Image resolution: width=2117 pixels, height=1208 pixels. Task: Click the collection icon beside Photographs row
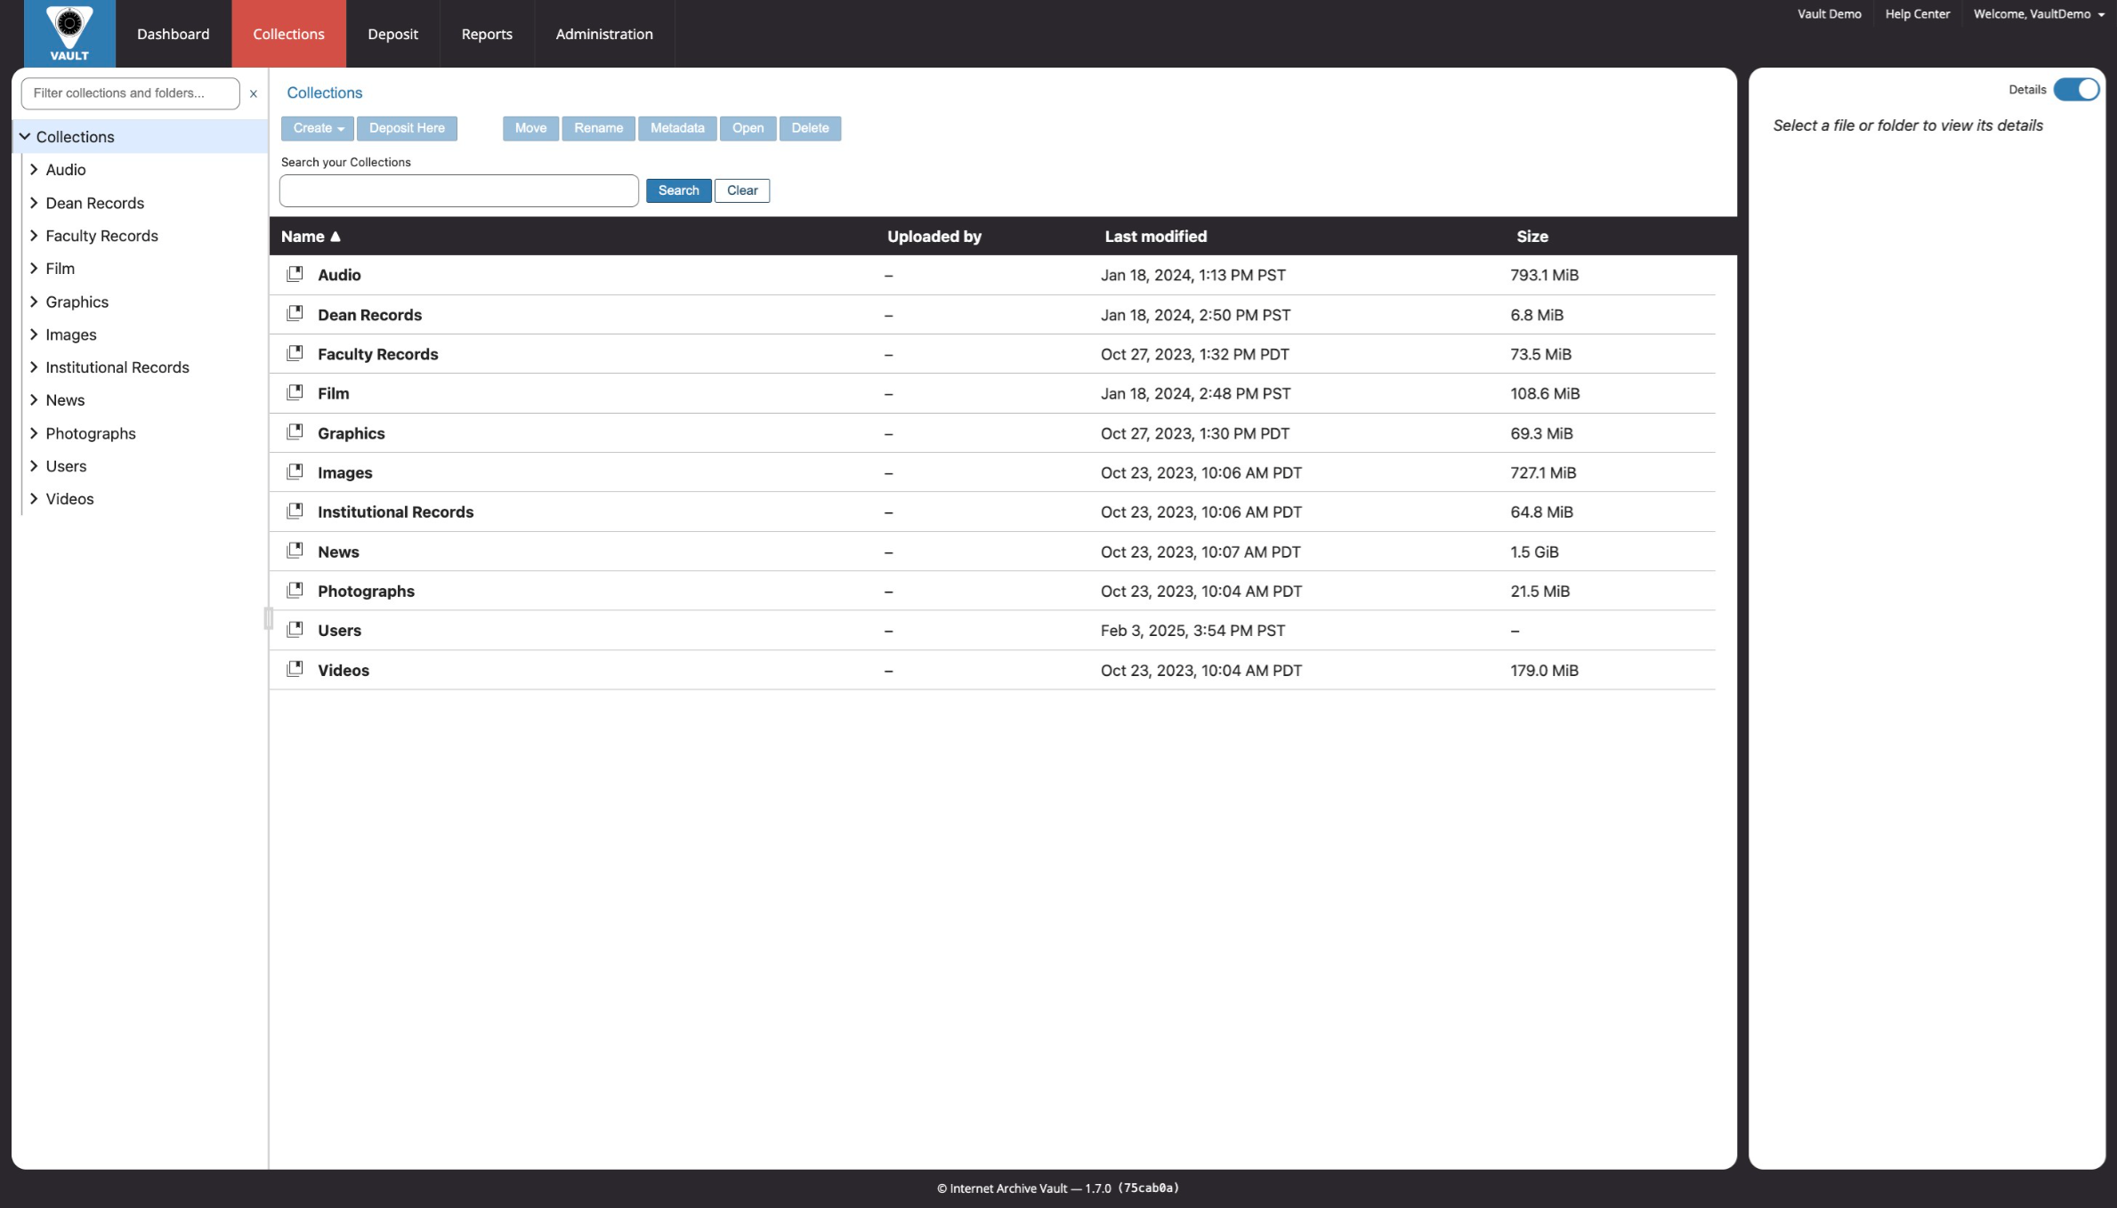(295, 590)
